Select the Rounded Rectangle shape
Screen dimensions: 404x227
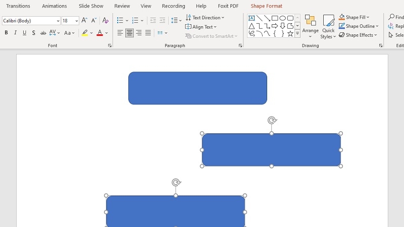[x=290, y=18]
